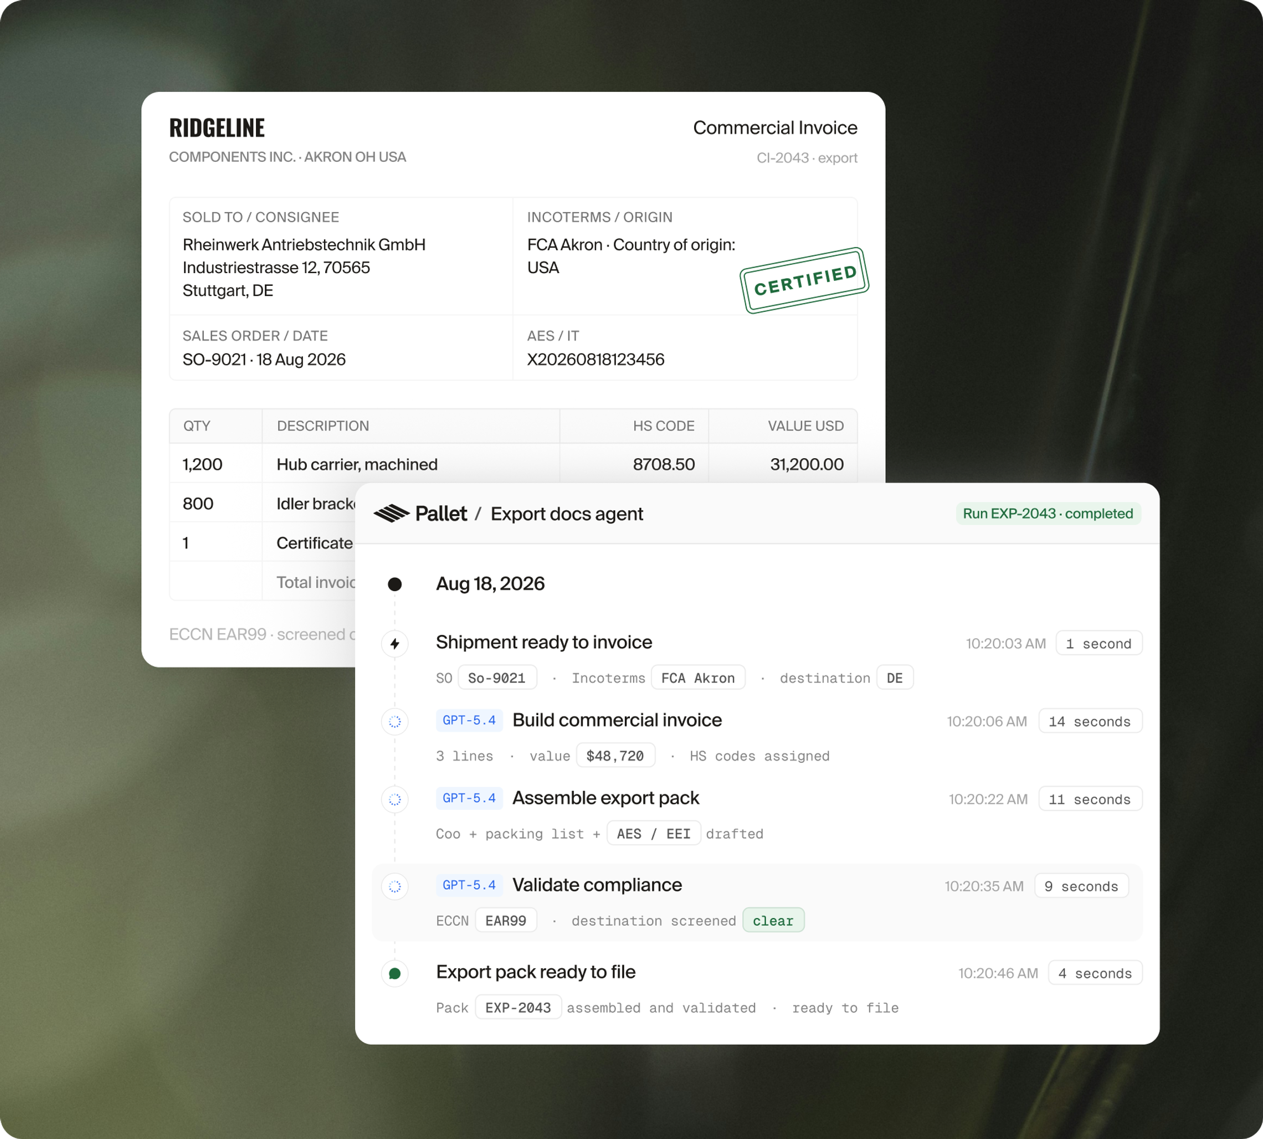Click the INCOTERMS / ORIGIN label
Image resolution: width=1263 pixels, height=1139 pixels.
point(599,217)
